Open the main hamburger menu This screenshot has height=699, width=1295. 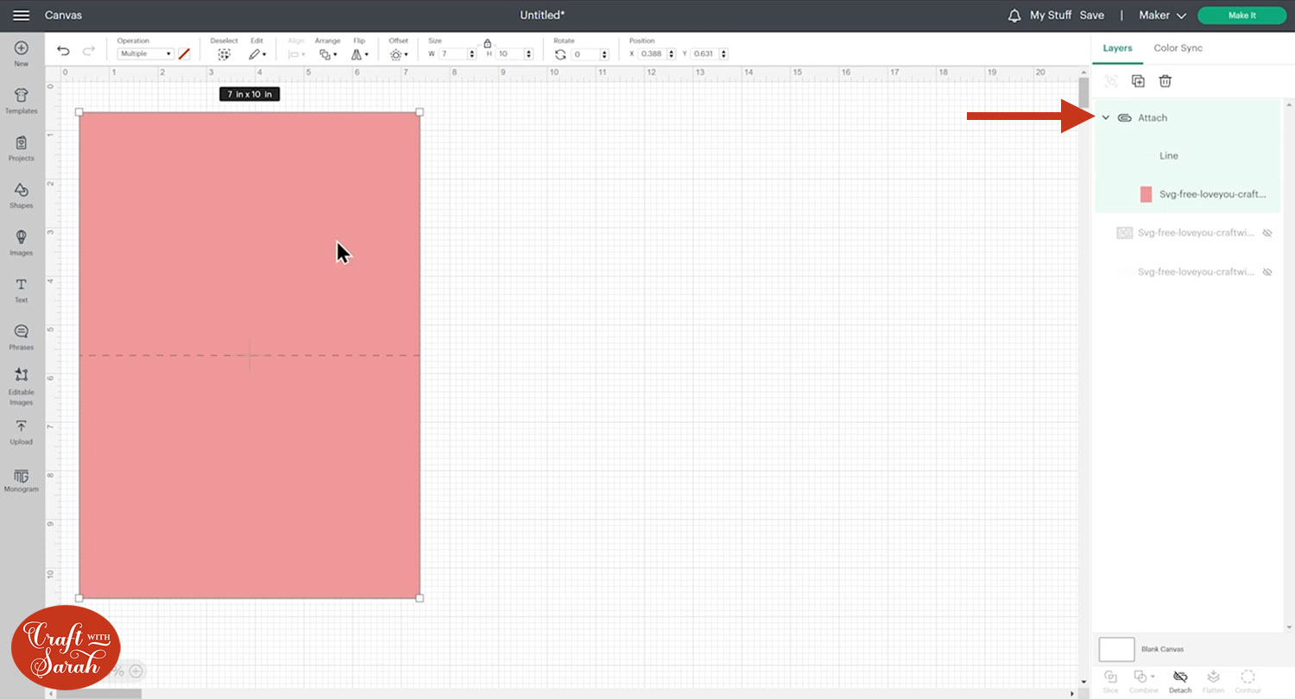(x=22, y=16)
